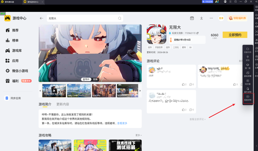Switch to the 更新内容 tab
The height and width of the screenshot is (151, 258).
(x=63, y=104)
